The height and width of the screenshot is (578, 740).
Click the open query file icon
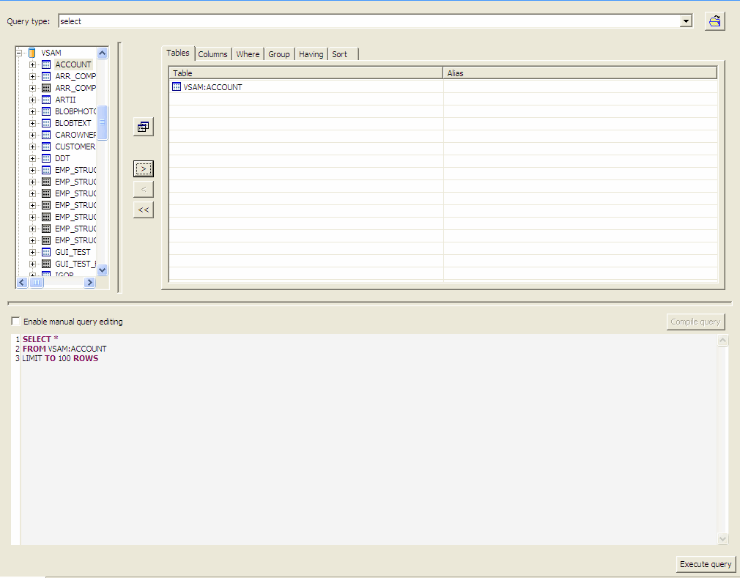click(x=714, y=21)
